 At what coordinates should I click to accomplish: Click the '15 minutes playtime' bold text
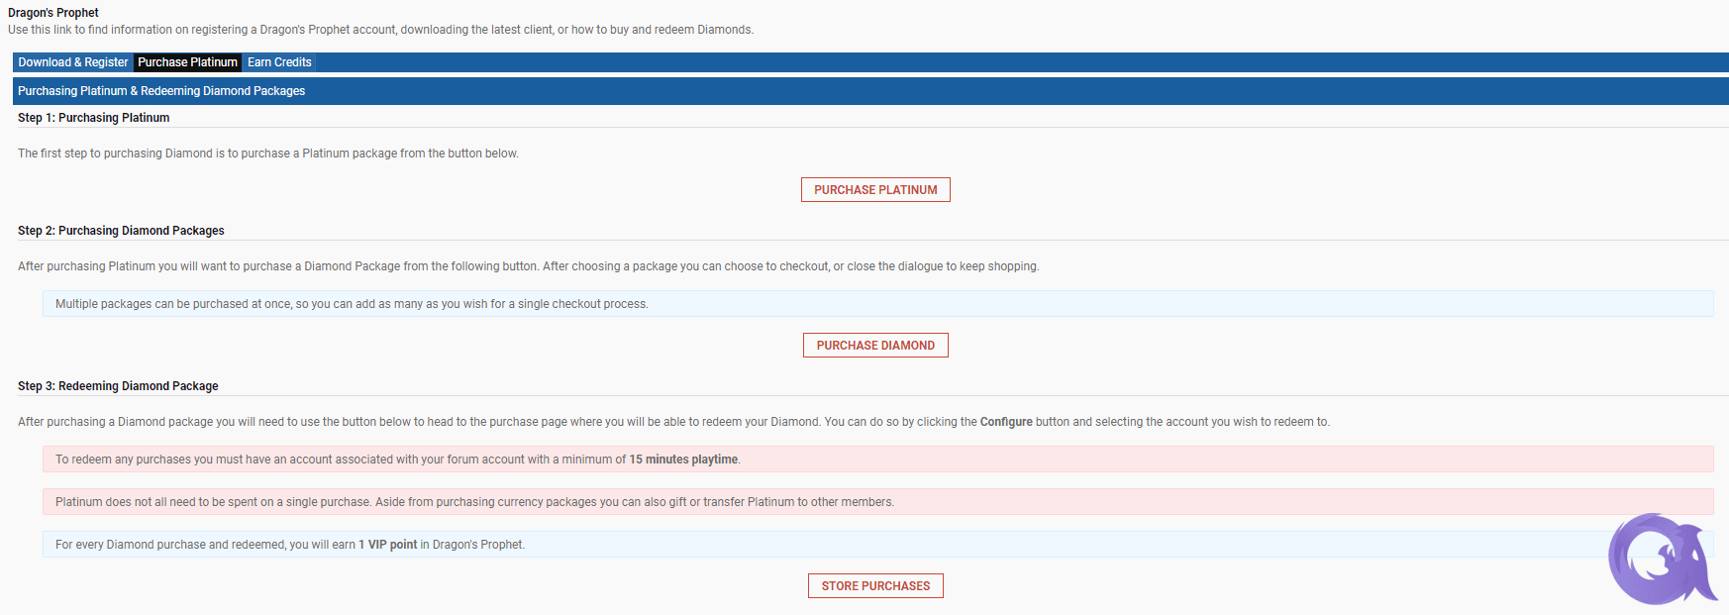(684, 460)
